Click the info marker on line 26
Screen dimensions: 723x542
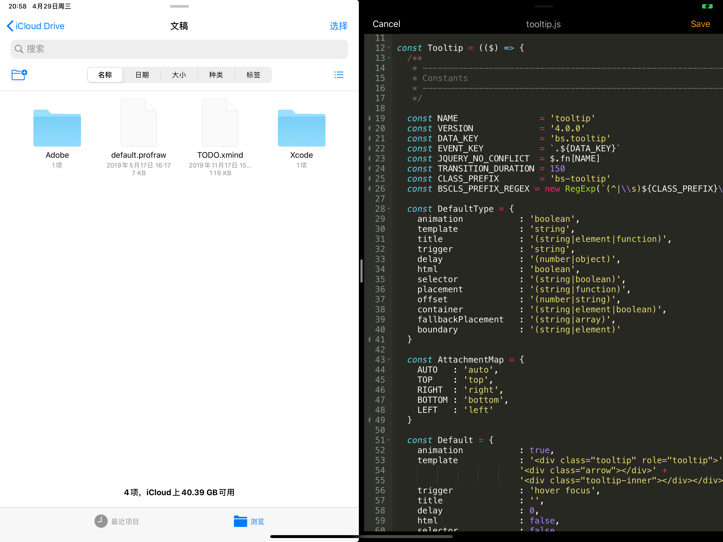pos(369,189)
